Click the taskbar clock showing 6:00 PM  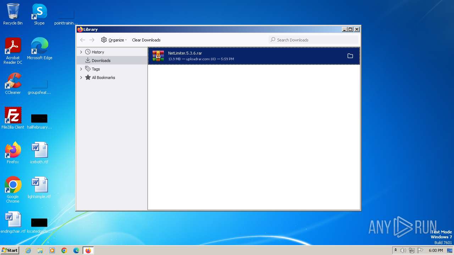[436, 250]
